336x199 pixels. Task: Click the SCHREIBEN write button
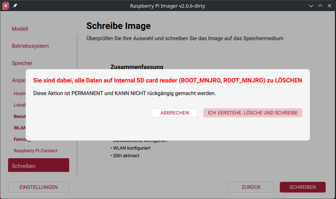point(303,187)
